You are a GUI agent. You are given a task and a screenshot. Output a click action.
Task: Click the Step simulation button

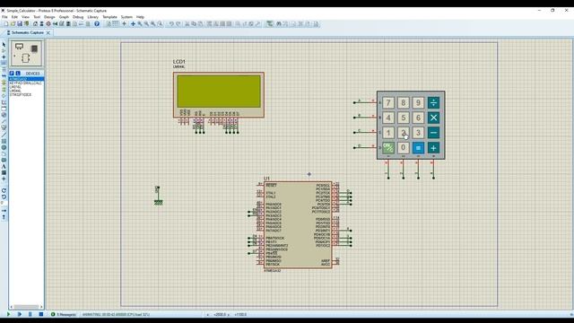click(20, 314)
